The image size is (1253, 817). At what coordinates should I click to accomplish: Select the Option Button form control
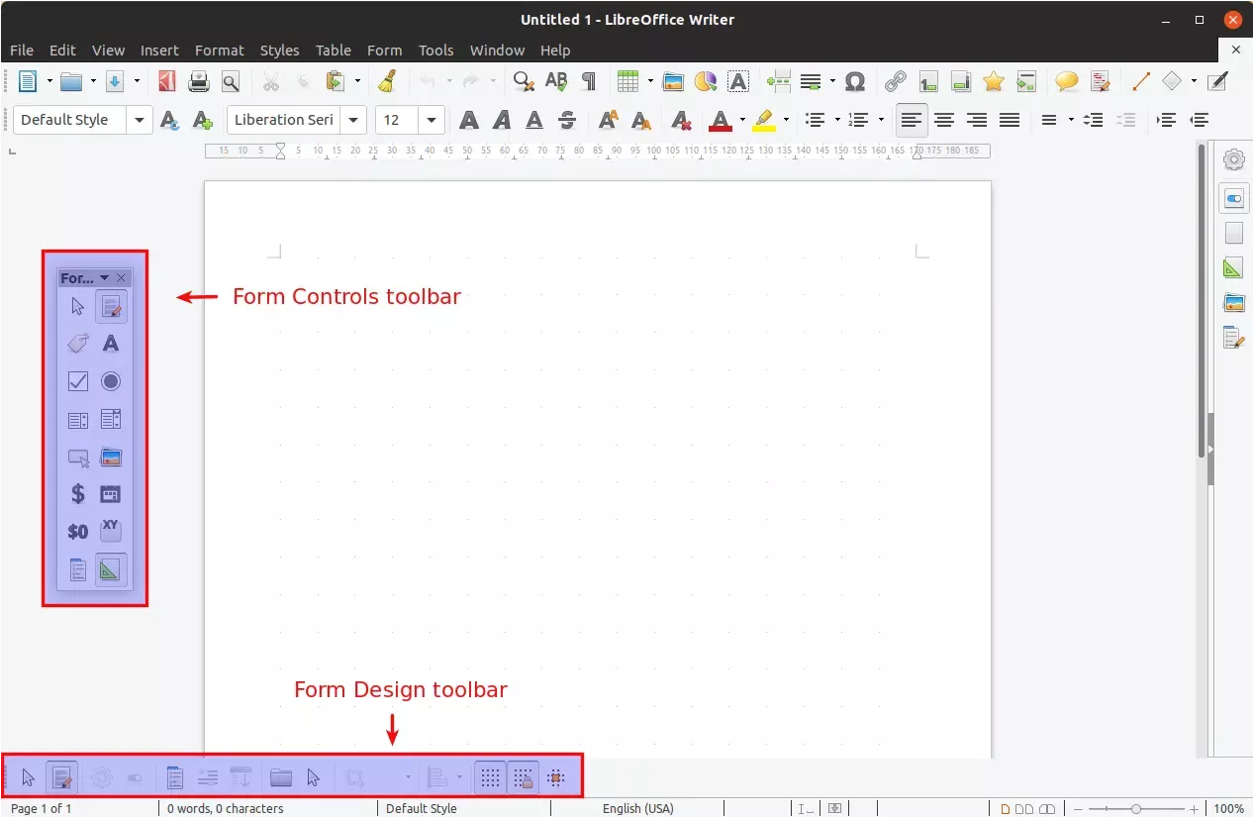(x=111, y=381)
